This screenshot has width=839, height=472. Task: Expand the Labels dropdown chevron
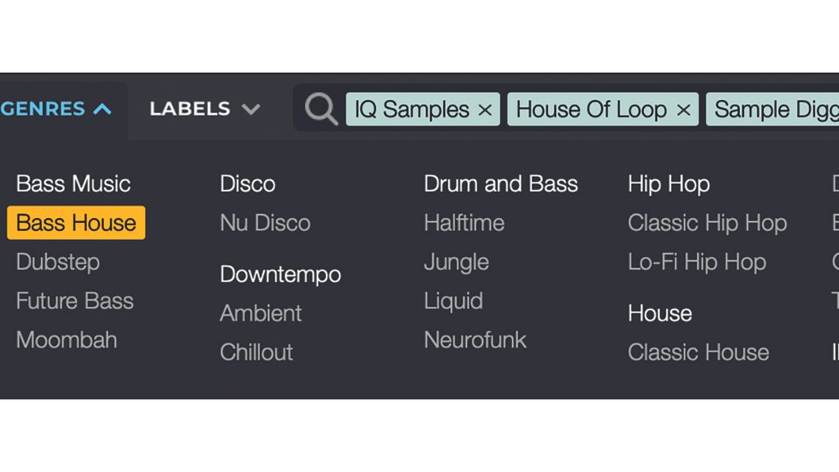point(251,109)
